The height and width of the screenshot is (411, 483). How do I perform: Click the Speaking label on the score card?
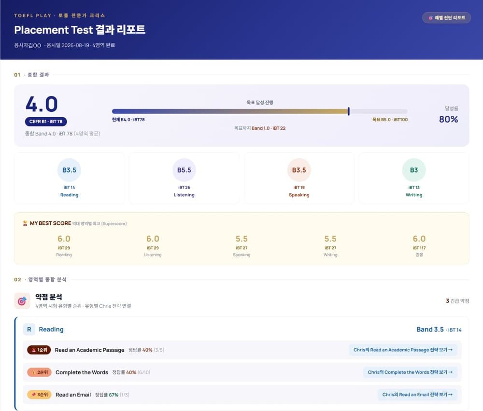(x=299, y=195)
